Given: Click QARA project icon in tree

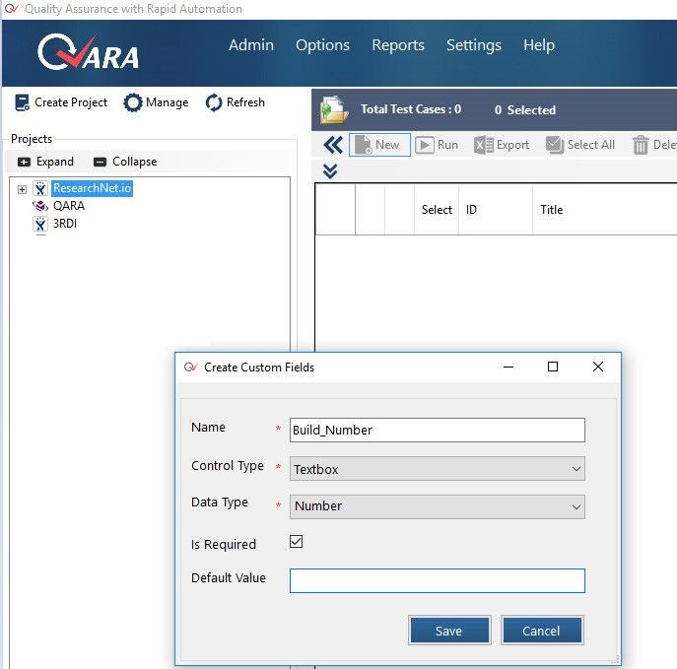Looking at the screenshot, I should pos(40,206).
